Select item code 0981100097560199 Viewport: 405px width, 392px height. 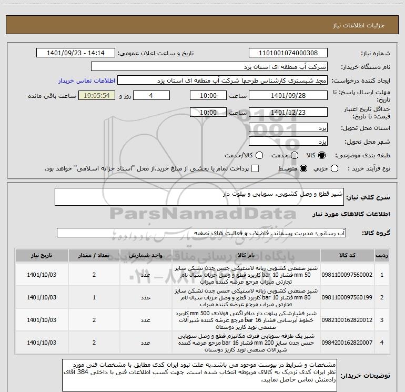347,297
